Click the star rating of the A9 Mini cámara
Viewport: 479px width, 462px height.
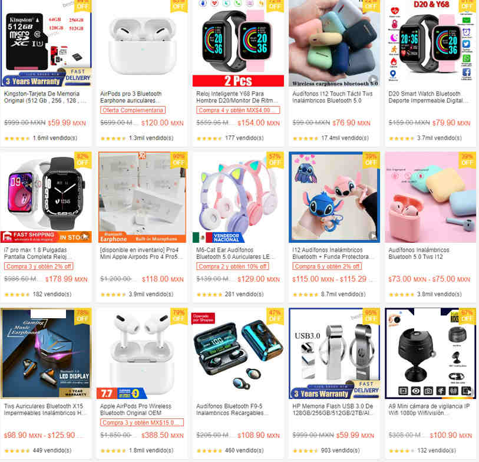(402, 451)
